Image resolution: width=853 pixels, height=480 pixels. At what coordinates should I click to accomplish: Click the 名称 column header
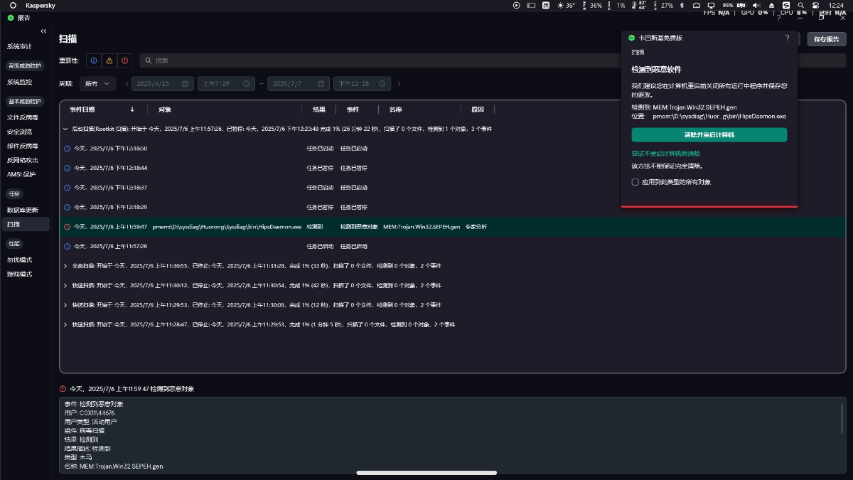point(395,110)
